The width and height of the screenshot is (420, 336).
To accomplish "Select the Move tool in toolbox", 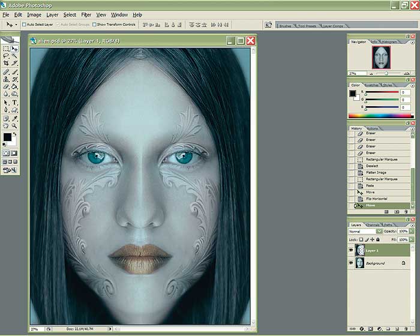I will coord(14,49).
